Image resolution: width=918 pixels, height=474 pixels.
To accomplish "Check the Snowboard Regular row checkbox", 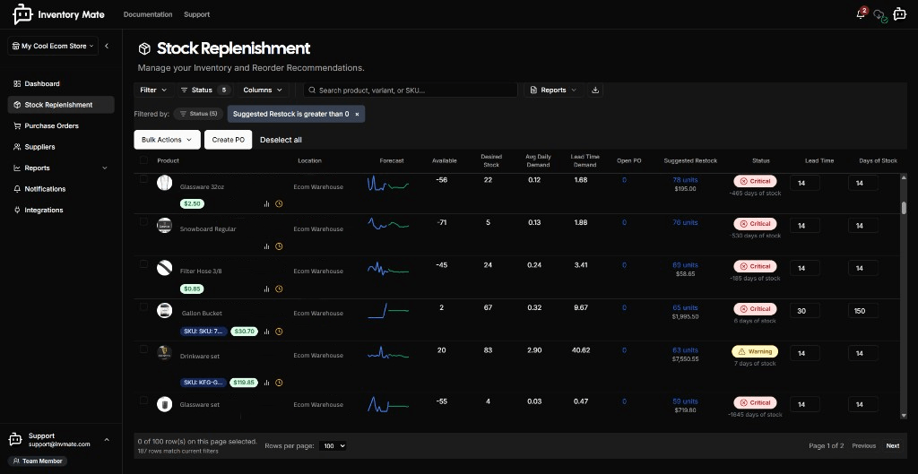I will [143, 221].
